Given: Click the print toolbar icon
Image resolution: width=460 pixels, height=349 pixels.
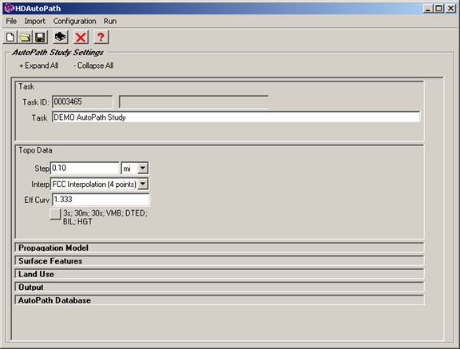Looking at the screenshot, I should pyautogui.click(x=61, y=38).
